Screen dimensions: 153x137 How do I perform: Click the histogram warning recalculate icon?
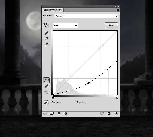(x=46, y=102)
